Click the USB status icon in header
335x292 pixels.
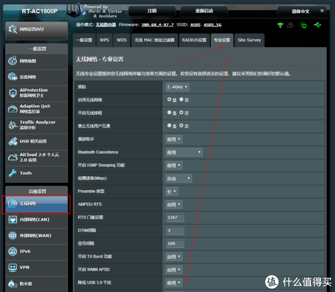[318, 25]
